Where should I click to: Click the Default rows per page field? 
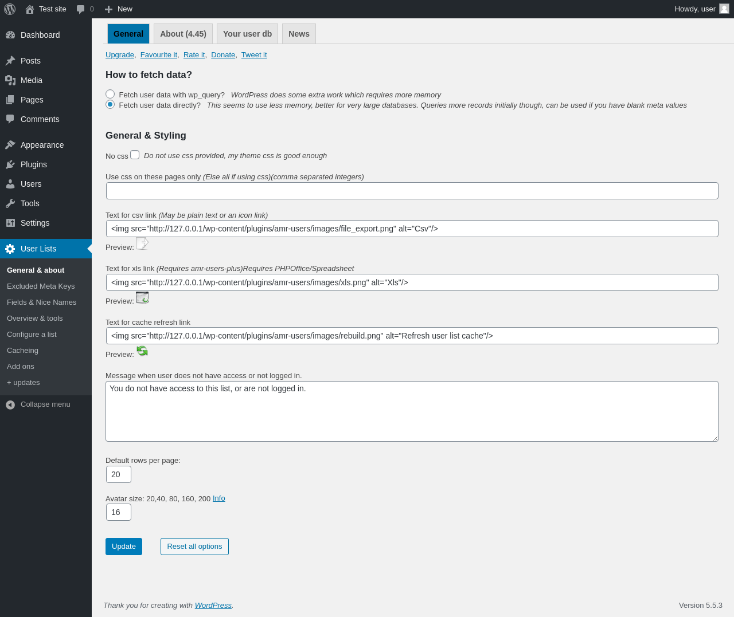coord(119,474)
